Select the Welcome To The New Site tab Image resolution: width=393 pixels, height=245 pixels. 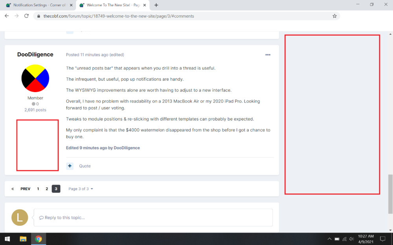(113, 5)
